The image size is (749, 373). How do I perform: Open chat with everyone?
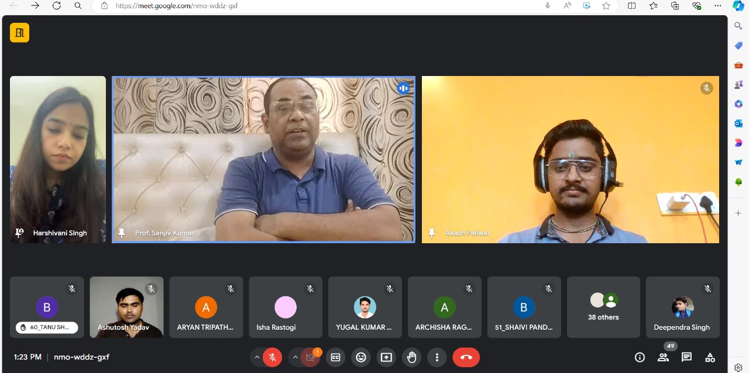(x=686, y=357)
